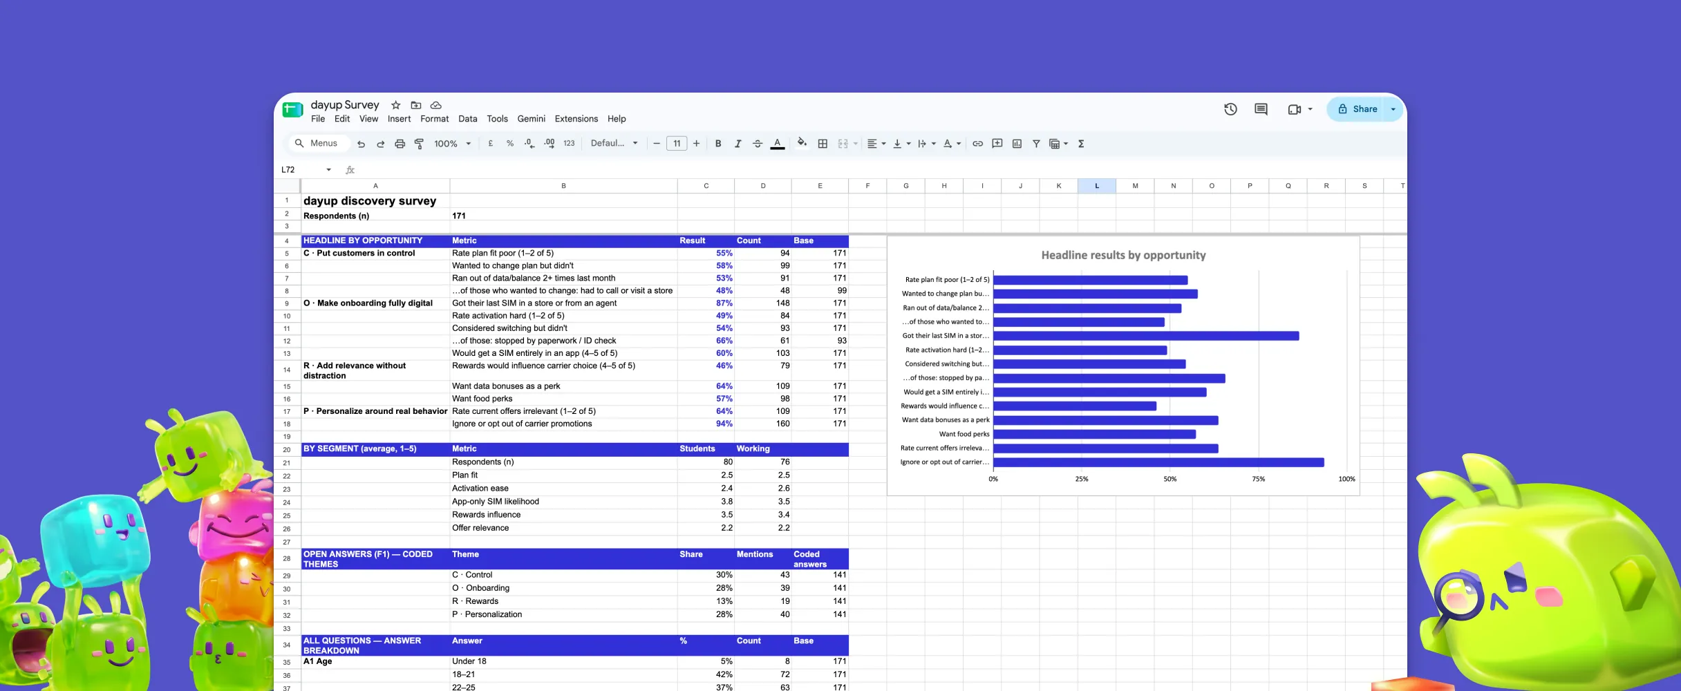1681x691 pixels.
Task: Toggle italic formatting
Action: 738,144
